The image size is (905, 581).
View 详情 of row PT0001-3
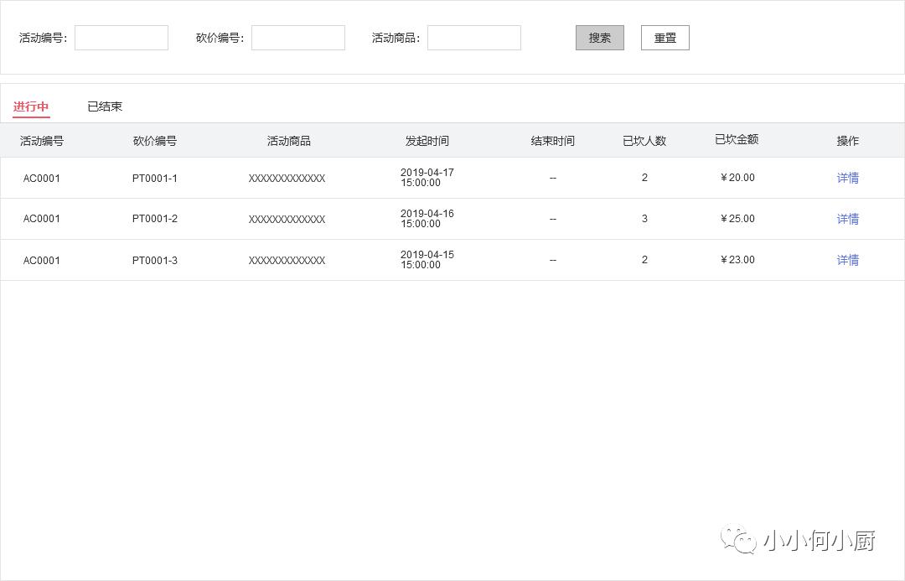847,260
